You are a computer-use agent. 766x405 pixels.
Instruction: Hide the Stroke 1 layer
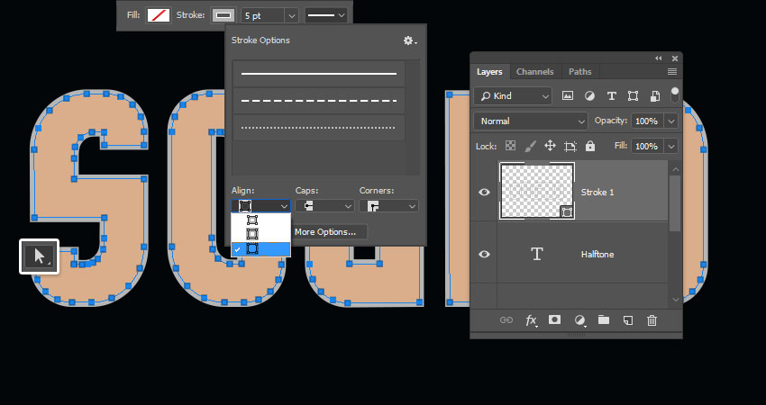pos(484,193)
